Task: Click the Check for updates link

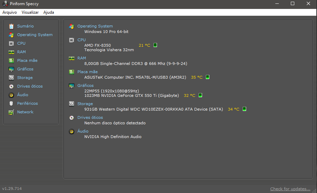Action: coord(290,189)
